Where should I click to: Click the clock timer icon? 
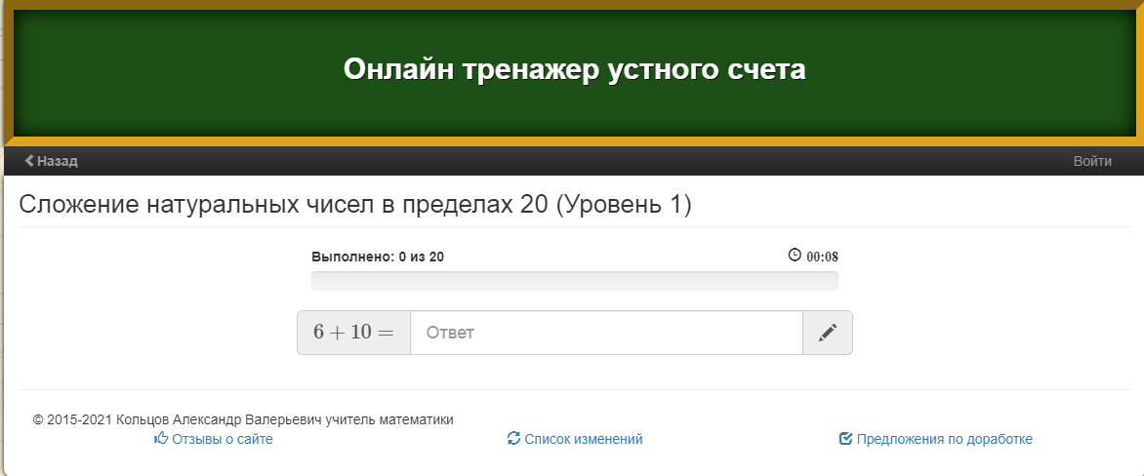pos(795,256)
